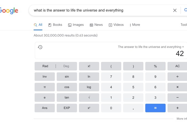
Task: Expand the More search options menu
Action: pos(135,25)
